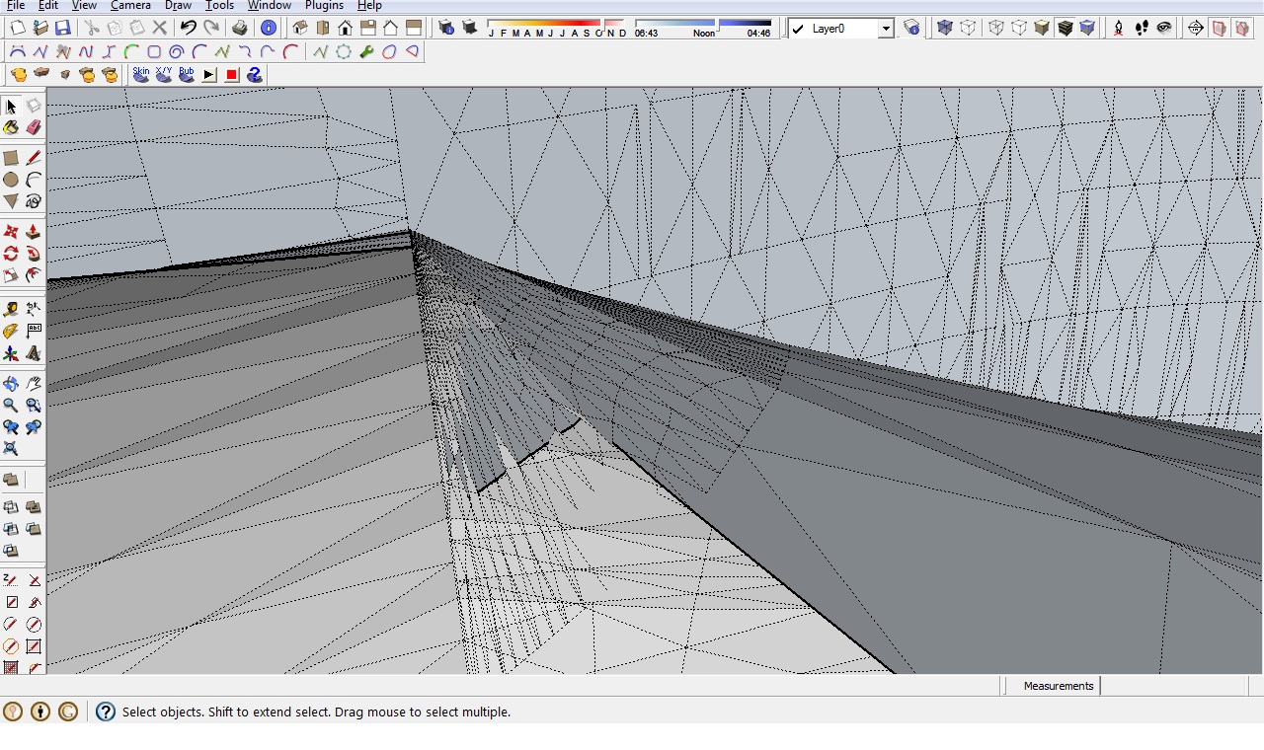Toggle section cuts display
The image size is (1264, 750).
(x=1241, y=28)
